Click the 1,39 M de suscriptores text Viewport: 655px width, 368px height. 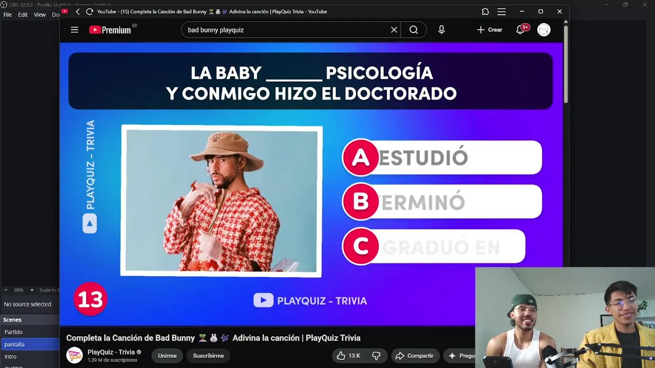coord(112,360)
